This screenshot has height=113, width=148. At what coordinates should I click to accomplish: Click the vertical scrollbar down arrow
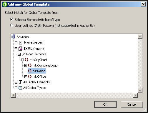click(x=140, y=91)
